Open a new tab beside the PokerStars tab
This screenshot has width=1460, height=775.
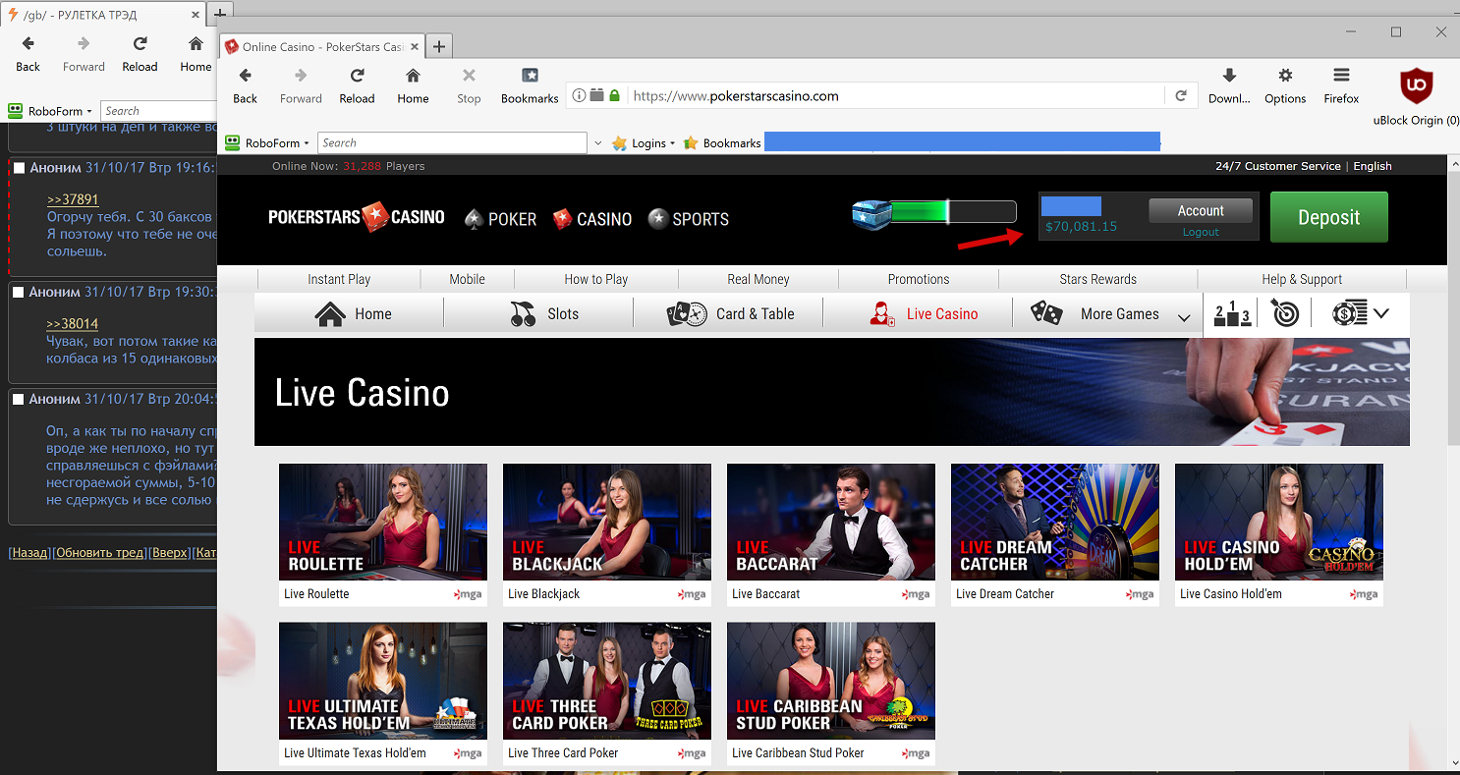(x=439, y=46)
